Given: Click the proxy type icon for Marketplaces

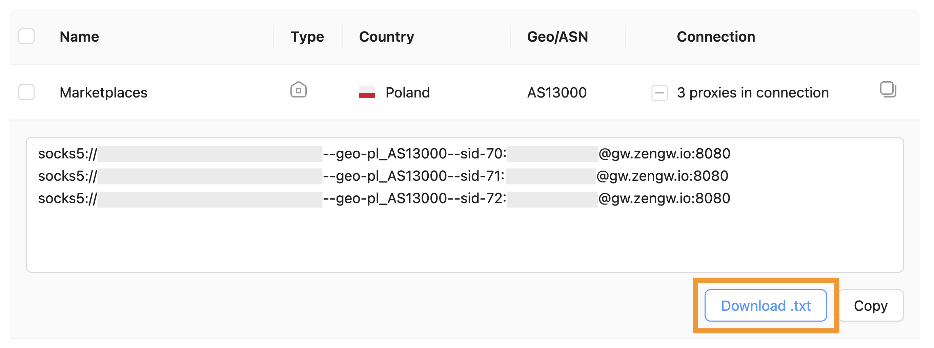Looking at the screenshot, I should pos(299,90).
